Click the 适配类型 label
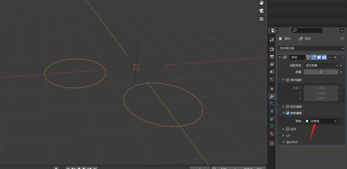 296,65
